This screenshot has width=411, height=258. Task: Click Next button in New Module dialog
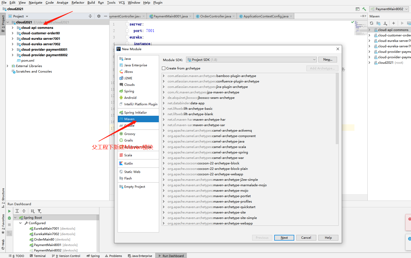(284, 238)
